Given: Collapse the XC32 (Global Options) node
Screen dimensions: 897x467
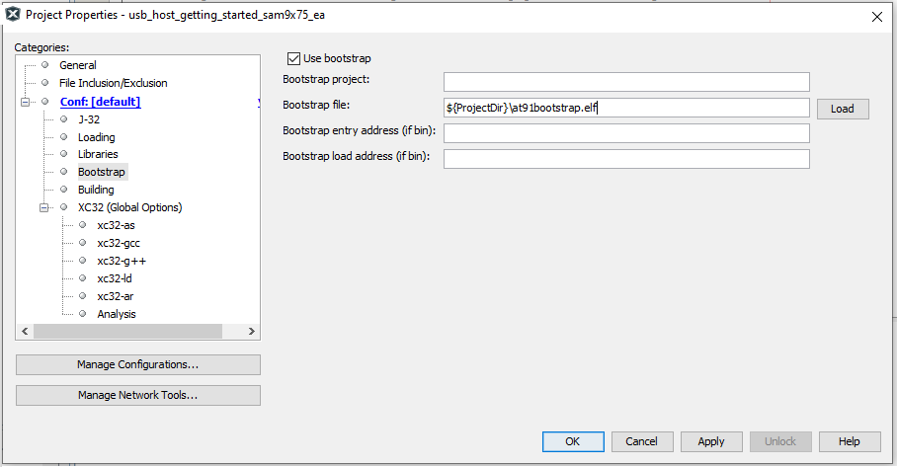Looking at the screenshot, I should coord(43,207).
